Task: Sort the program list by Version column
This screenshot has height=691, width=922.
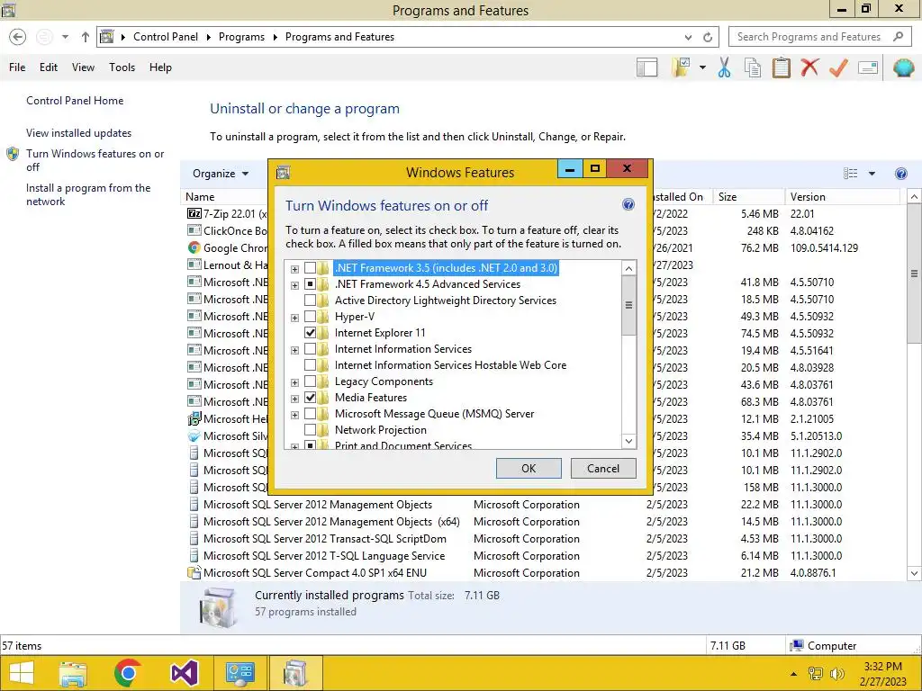Action: coord(842,197)
